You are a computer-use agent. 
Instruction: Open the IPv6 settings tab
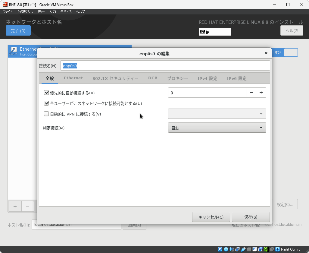[x=237, y=78]
